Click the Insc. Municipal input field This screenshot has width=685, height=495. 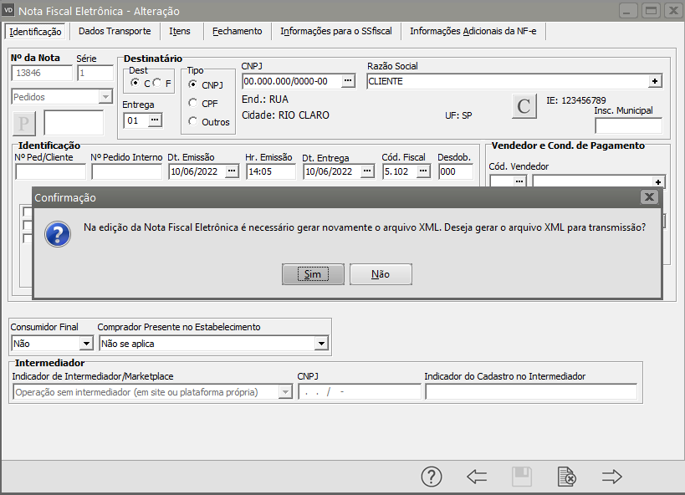pos(627,126)
